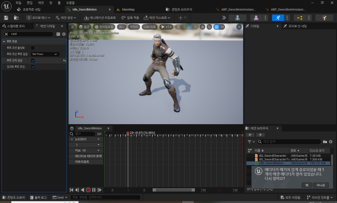Open the 프리뷰 메시 dropdown
Screen dimensions: 337x203
pos(38,17)
